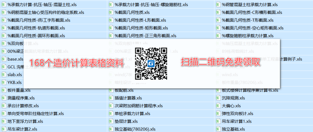Click the icon next to %截面几何性质-T形截面.xls
Image resolution: width=313 pixels, height=132 pixels.
pyautogui.click(x=218, y=20)
